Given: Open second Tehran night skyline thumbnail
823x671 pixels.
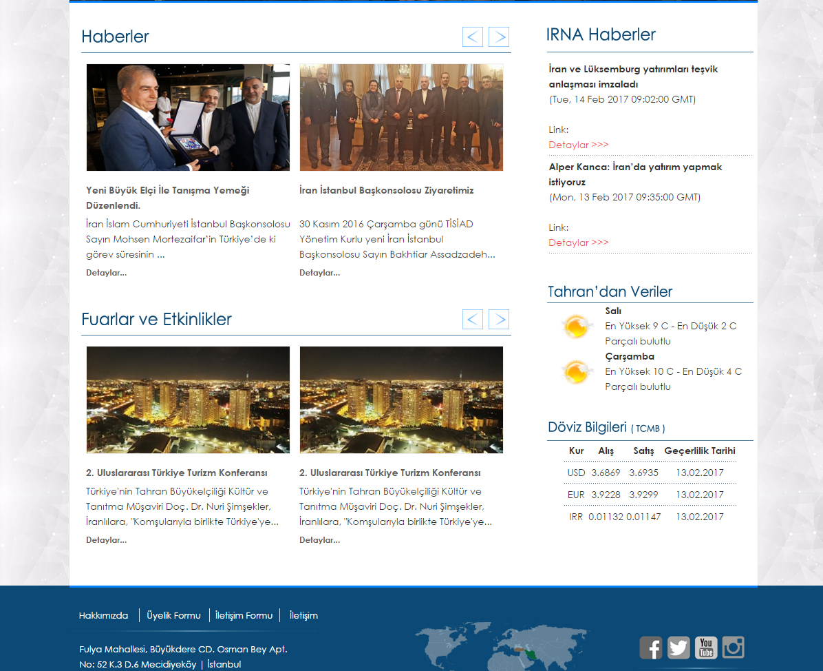Looking at the screenshot, I should pos(401,400).
